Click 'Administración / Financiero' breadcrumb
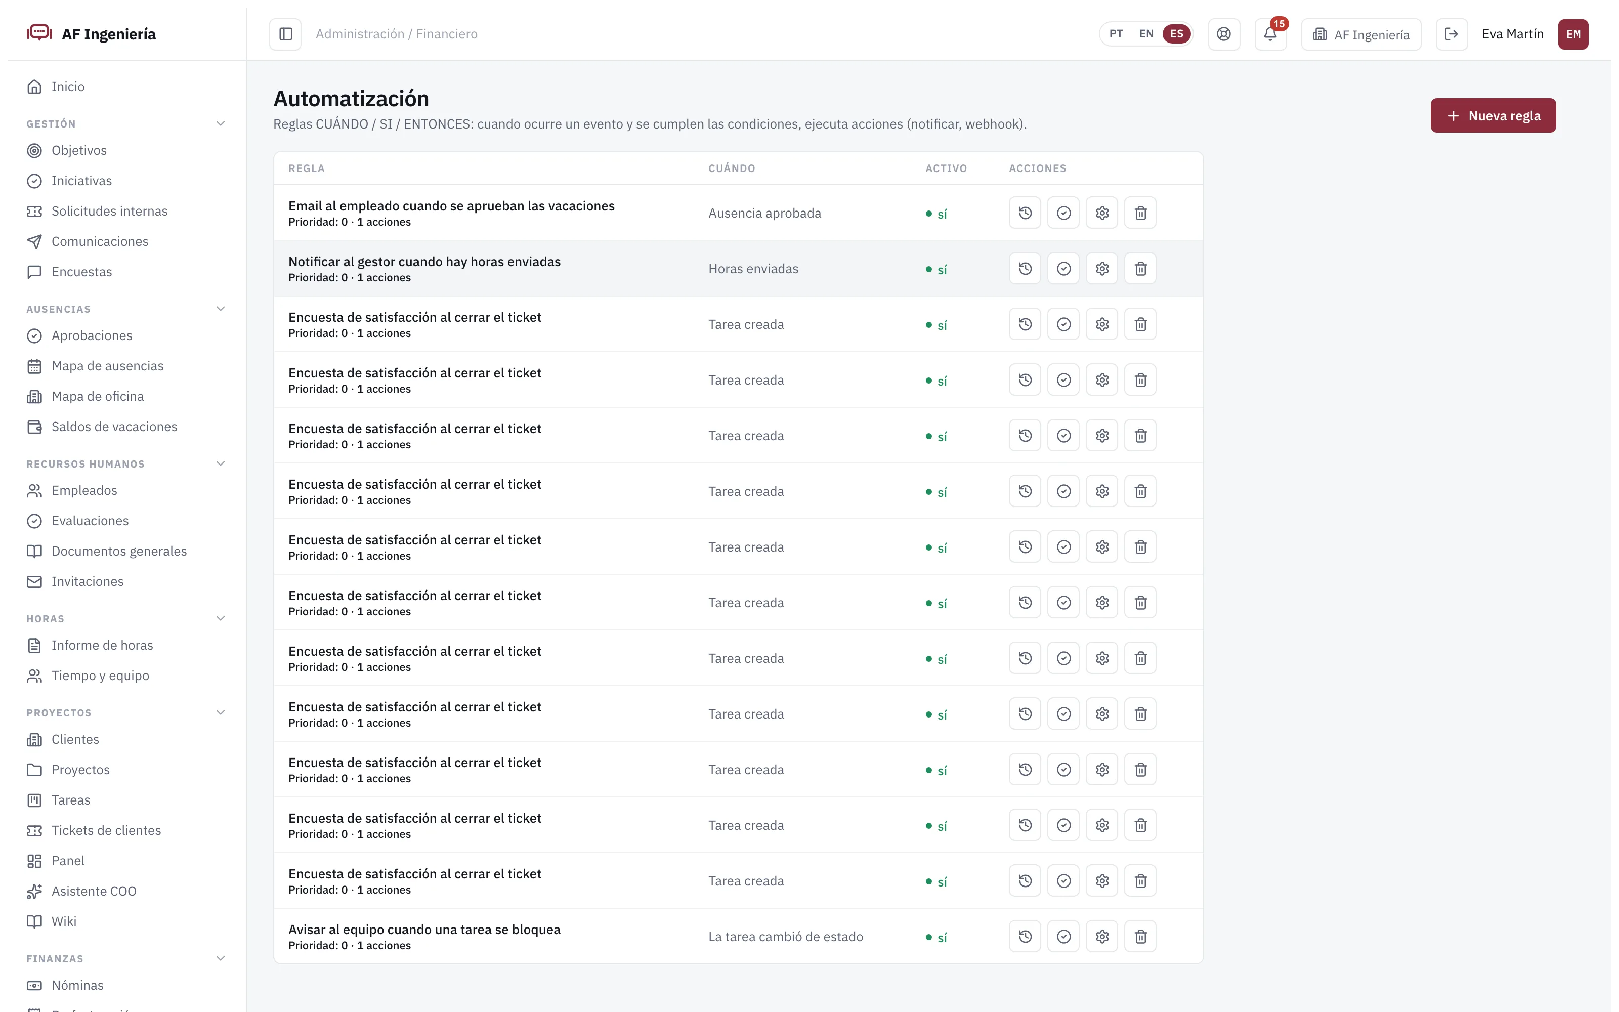 (x=396, y=34)
